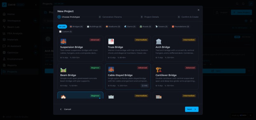Click the office building icon, middle bottom card

click(111, 97)
